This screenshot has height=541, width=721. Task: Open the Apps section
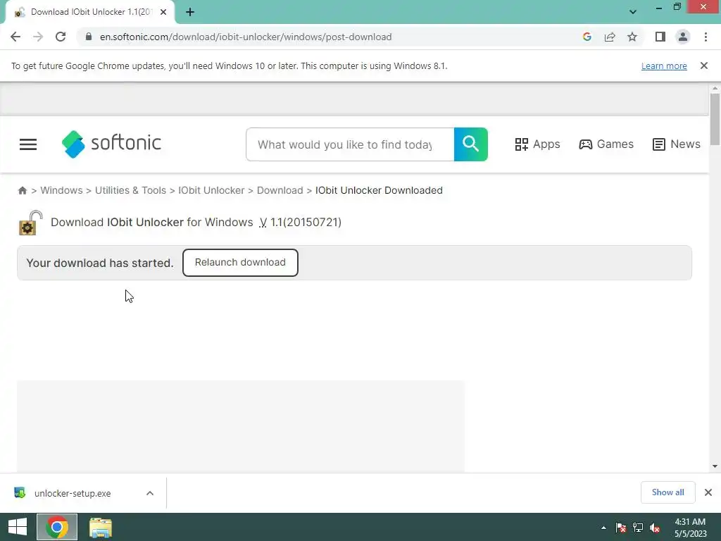click(x=537, y=144)
